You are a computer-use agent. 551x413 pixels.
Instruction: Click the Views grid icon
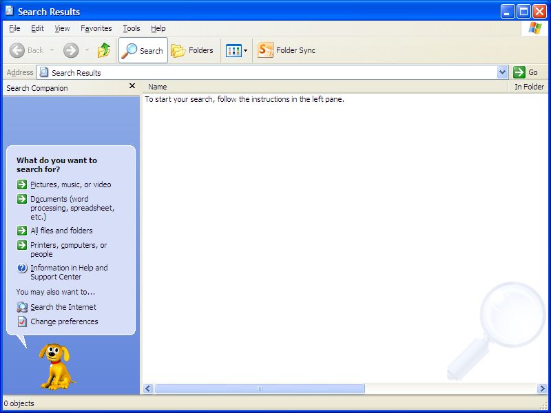233,50
